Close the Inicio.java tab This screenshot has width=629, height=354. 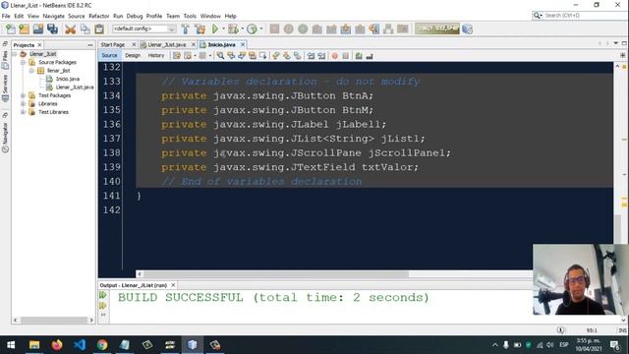click(x=243, y=44)
